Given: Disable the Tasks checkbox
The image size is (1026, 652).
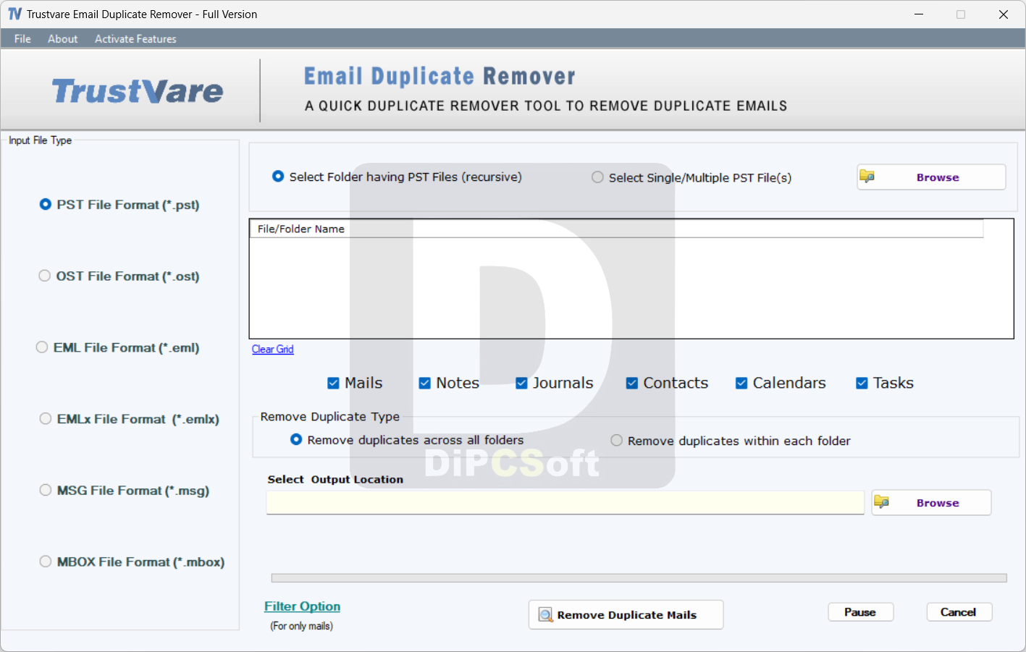Looking at the screenshot, I should 862,383.
